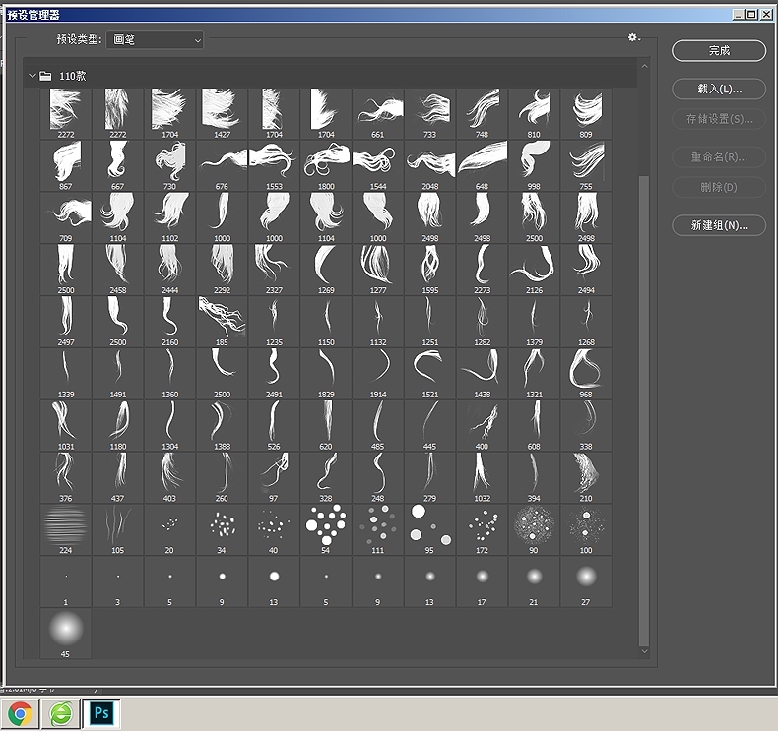778x731 pixels.
Task: Pick the large soft round brush 45
Action: coord(66,634)
